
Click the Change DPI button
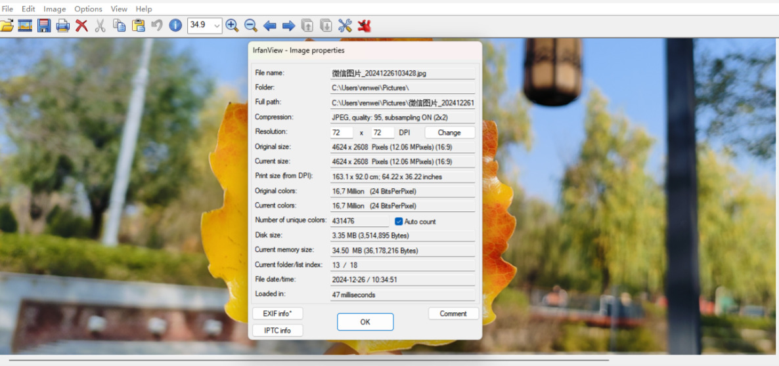[x=450, y=132]
